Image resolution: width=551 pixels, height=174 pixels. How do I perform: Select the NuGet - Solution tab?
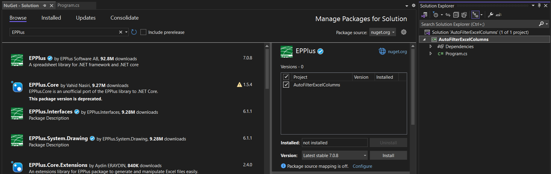pos(21,5)
